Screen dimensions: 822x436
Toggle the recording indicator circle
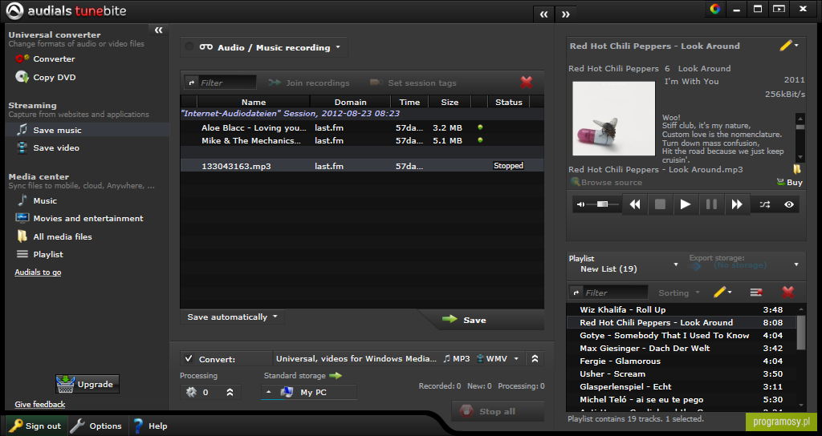pos(189,47)
